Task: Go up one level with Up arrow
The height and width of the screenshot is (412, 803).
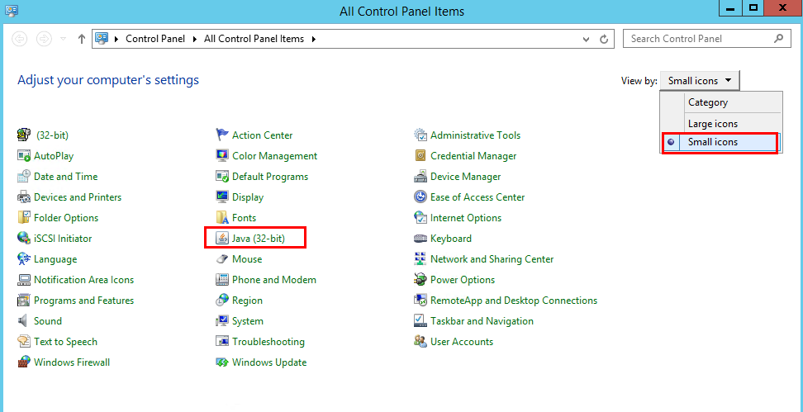Action: pos(81,39)
